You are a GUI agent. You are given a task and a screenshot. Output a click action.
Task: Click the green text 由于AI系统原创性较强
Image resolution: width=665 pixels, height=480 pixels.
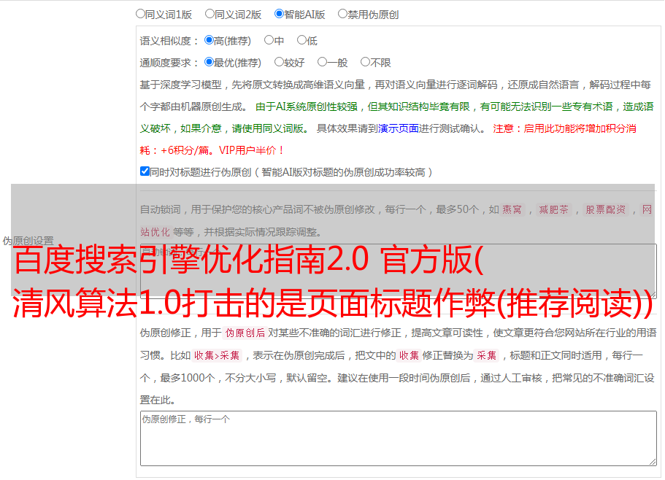pos(307,107)
